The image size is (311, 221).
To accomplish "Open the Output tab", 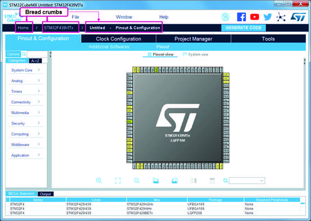I will 45,194.
